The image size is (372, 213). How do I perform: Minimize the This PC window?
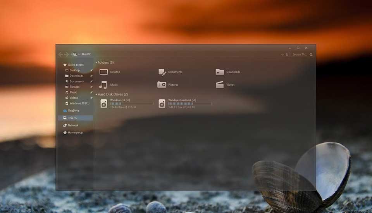(290, 48)
